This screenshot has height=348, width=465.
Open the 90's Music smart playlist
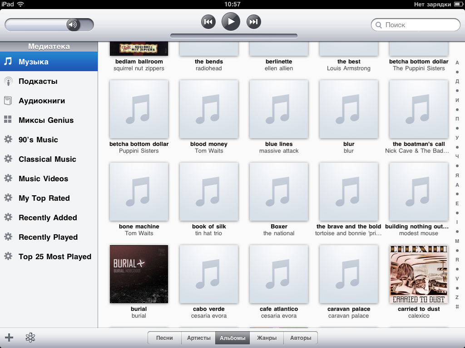38,140
